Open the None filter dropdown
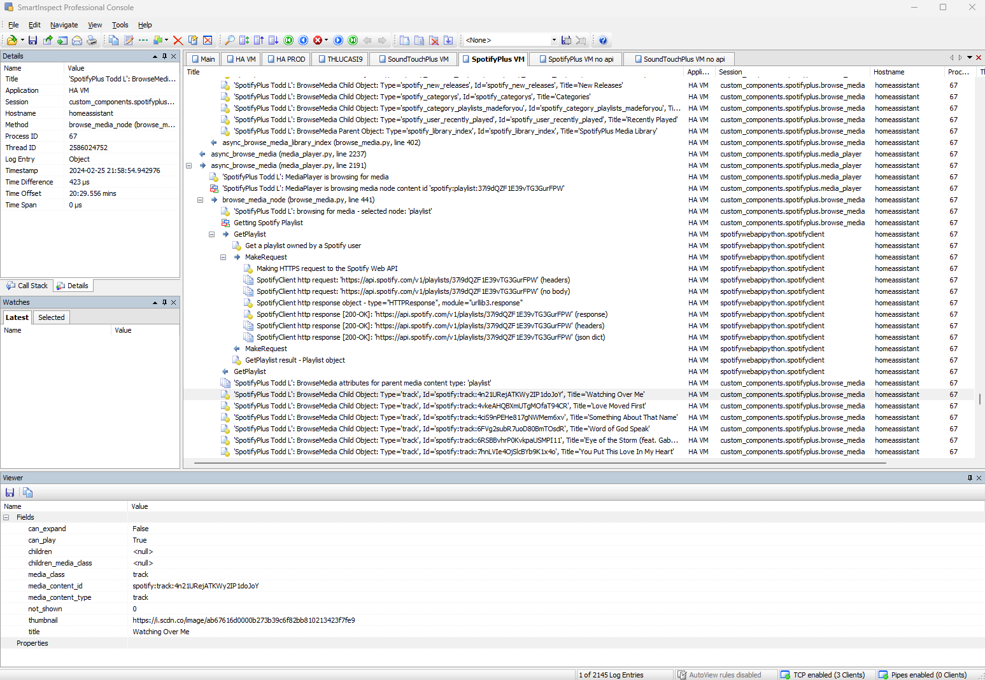This screenshot has height=680, width=985. pyautogui.click(x=554, y=40)
